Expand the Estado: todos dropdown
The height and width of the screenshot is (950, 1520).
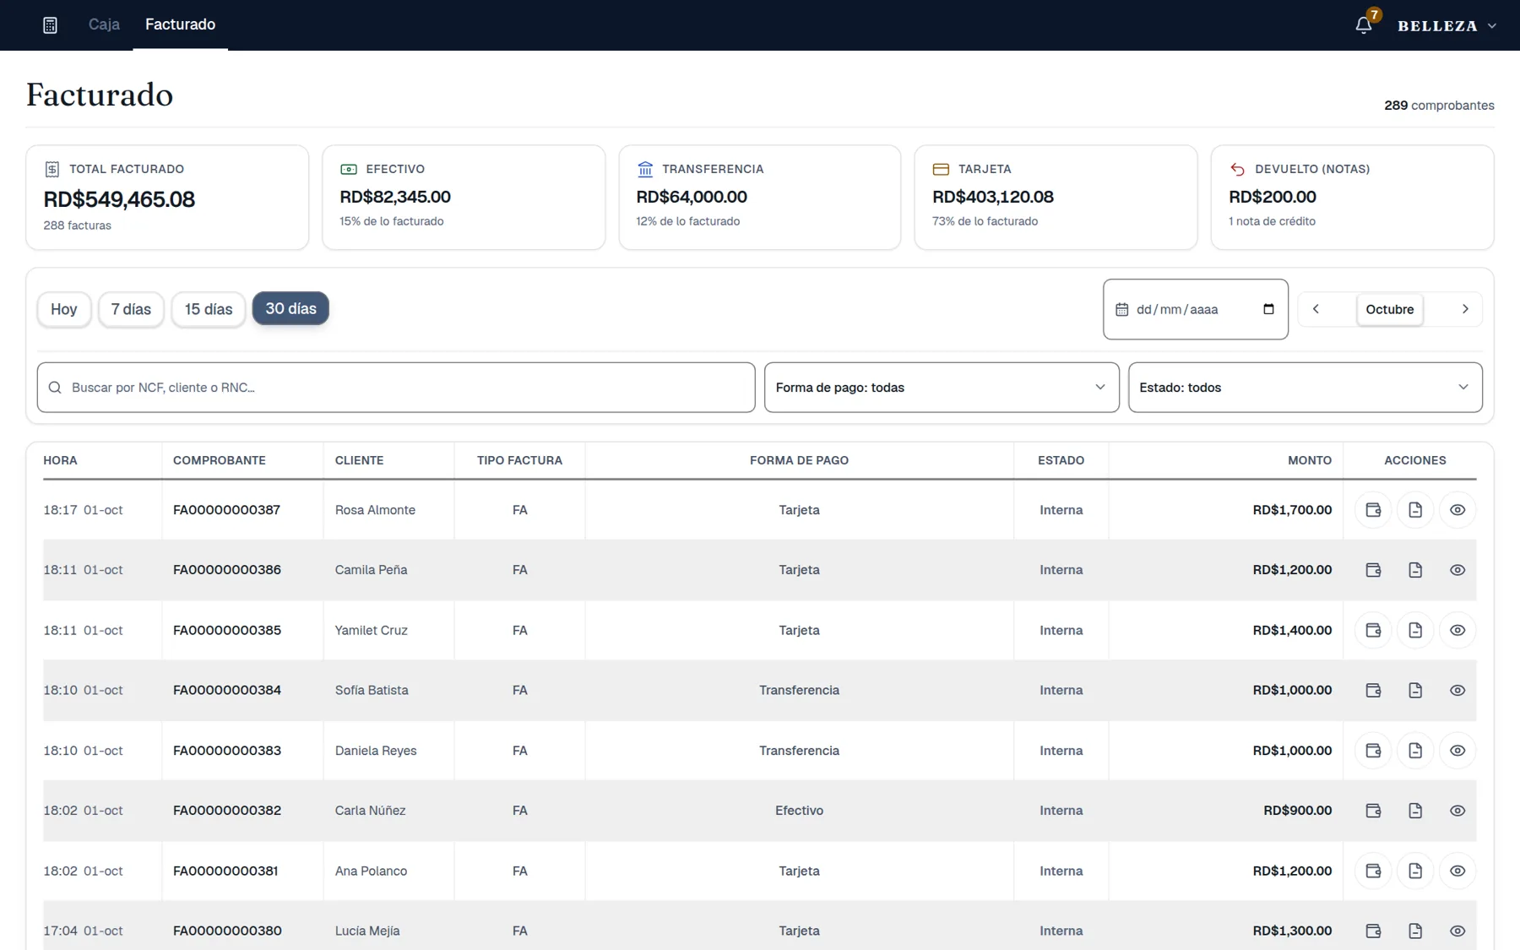(1306, 388)
